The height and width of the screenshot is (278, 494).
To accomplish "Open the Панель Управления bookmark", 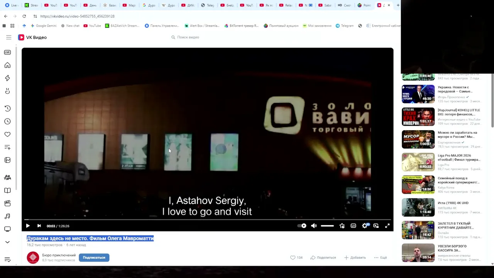I will [x=162, y=26].
